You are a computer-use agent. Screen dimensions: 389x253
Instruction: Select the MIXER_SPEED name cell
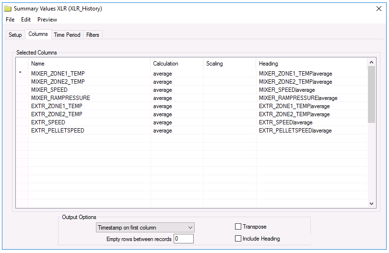(x=89, y=90)
